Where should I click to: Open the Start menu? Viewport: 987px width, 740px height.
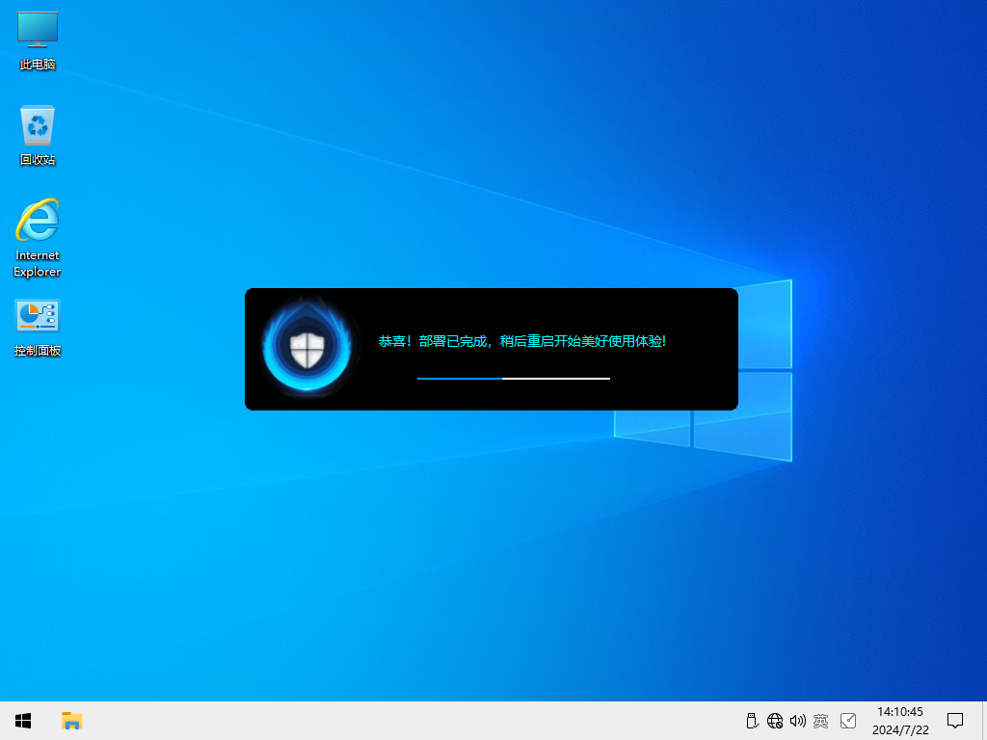point(22,721)
